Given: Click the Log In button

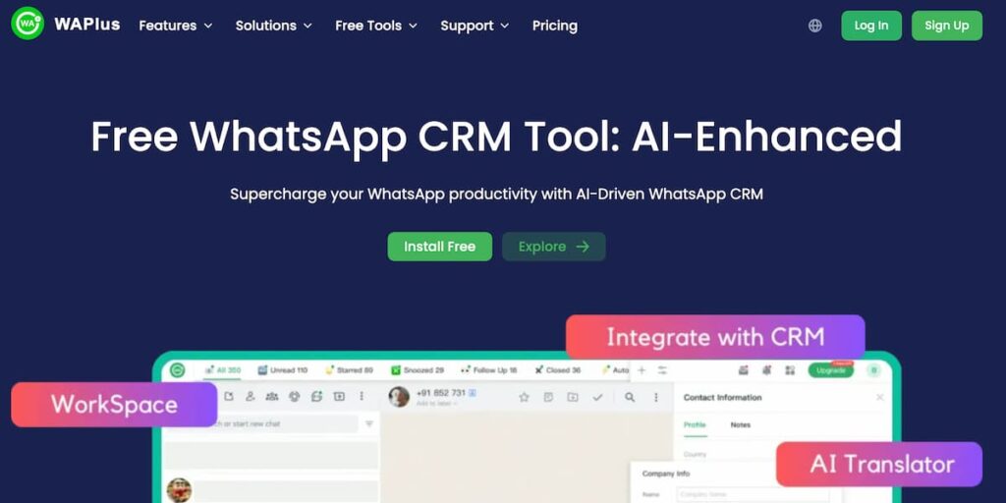Looking at the screenshot, I should click(x=871, y=26).
